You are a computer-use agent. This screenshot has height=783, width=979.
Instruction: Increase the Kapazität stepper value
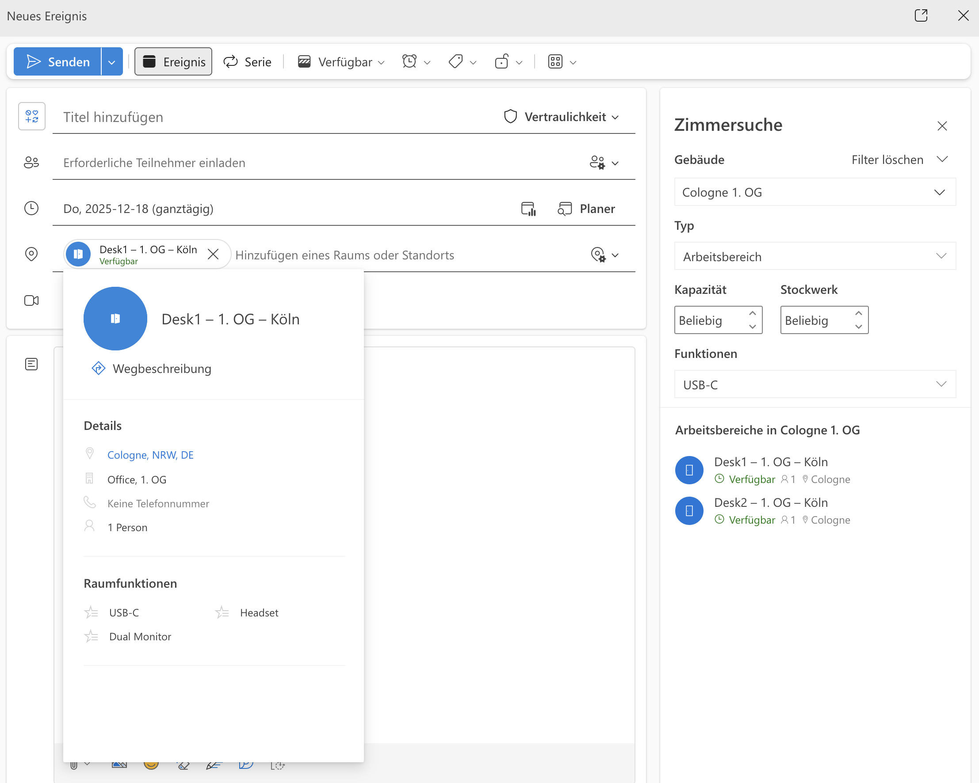click(x=753, y=314)
